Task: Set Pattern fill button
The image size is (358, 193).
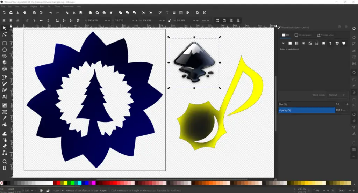Action: click(317, 43)
